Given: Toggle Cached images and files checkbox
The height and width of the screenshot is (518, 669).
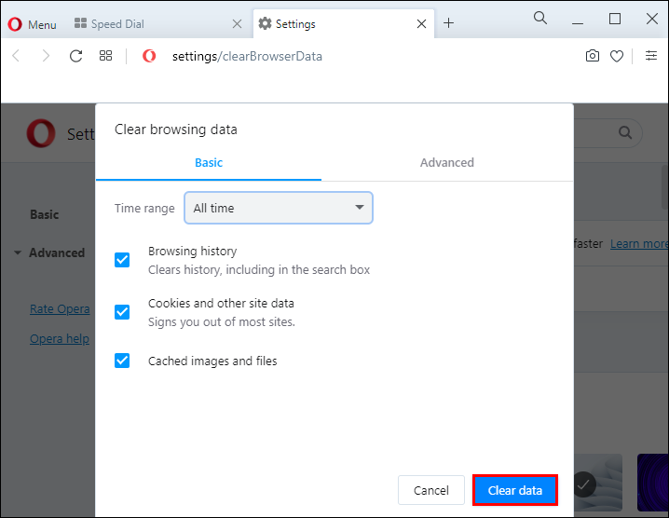Looking at the screenshot, I should pyautogui.click(x=122, y=361).
